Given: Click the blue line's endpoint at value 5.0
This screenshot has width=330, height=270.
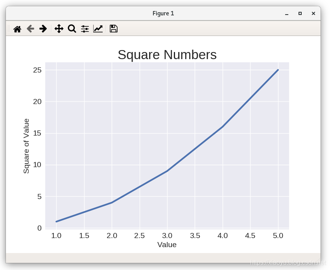Looking at the screenshot, I should [x=278, y=70].
